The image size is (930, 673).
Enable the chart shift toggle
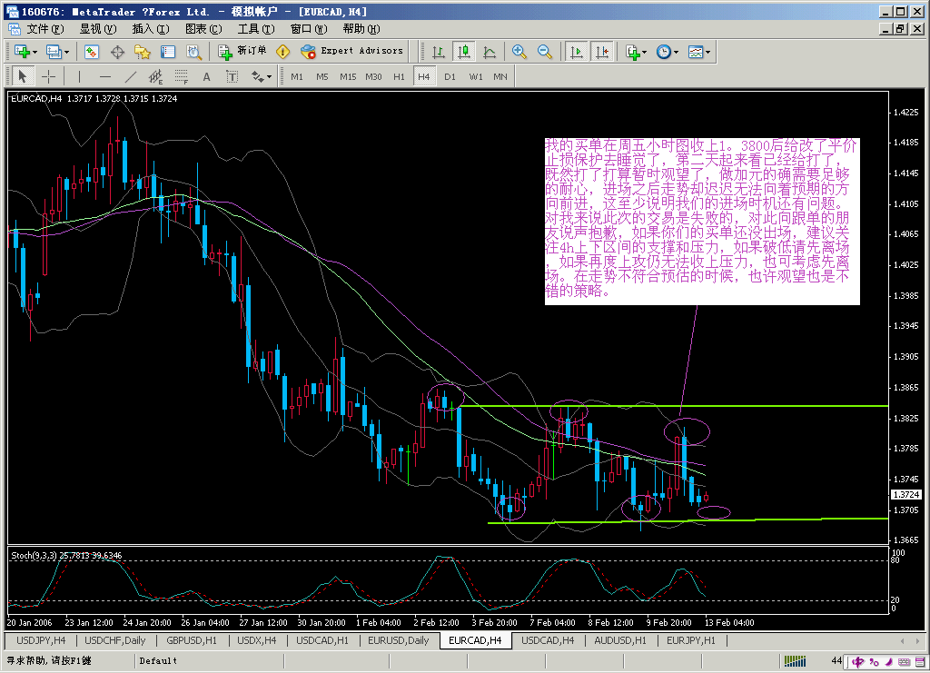(x=601, y=52)
